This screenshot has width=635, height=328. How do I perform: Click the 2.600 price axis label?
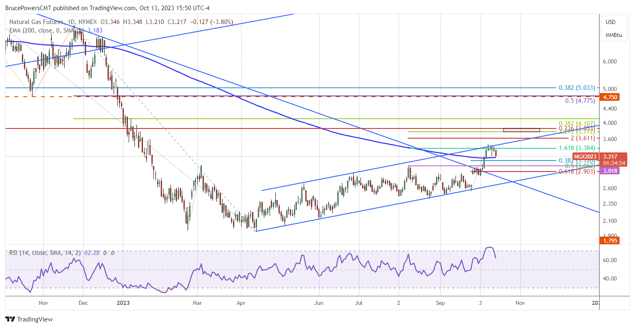[610, 188]
